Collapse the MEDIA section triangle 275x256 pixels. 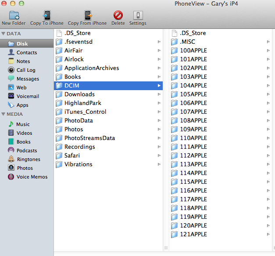click(3, 114)
